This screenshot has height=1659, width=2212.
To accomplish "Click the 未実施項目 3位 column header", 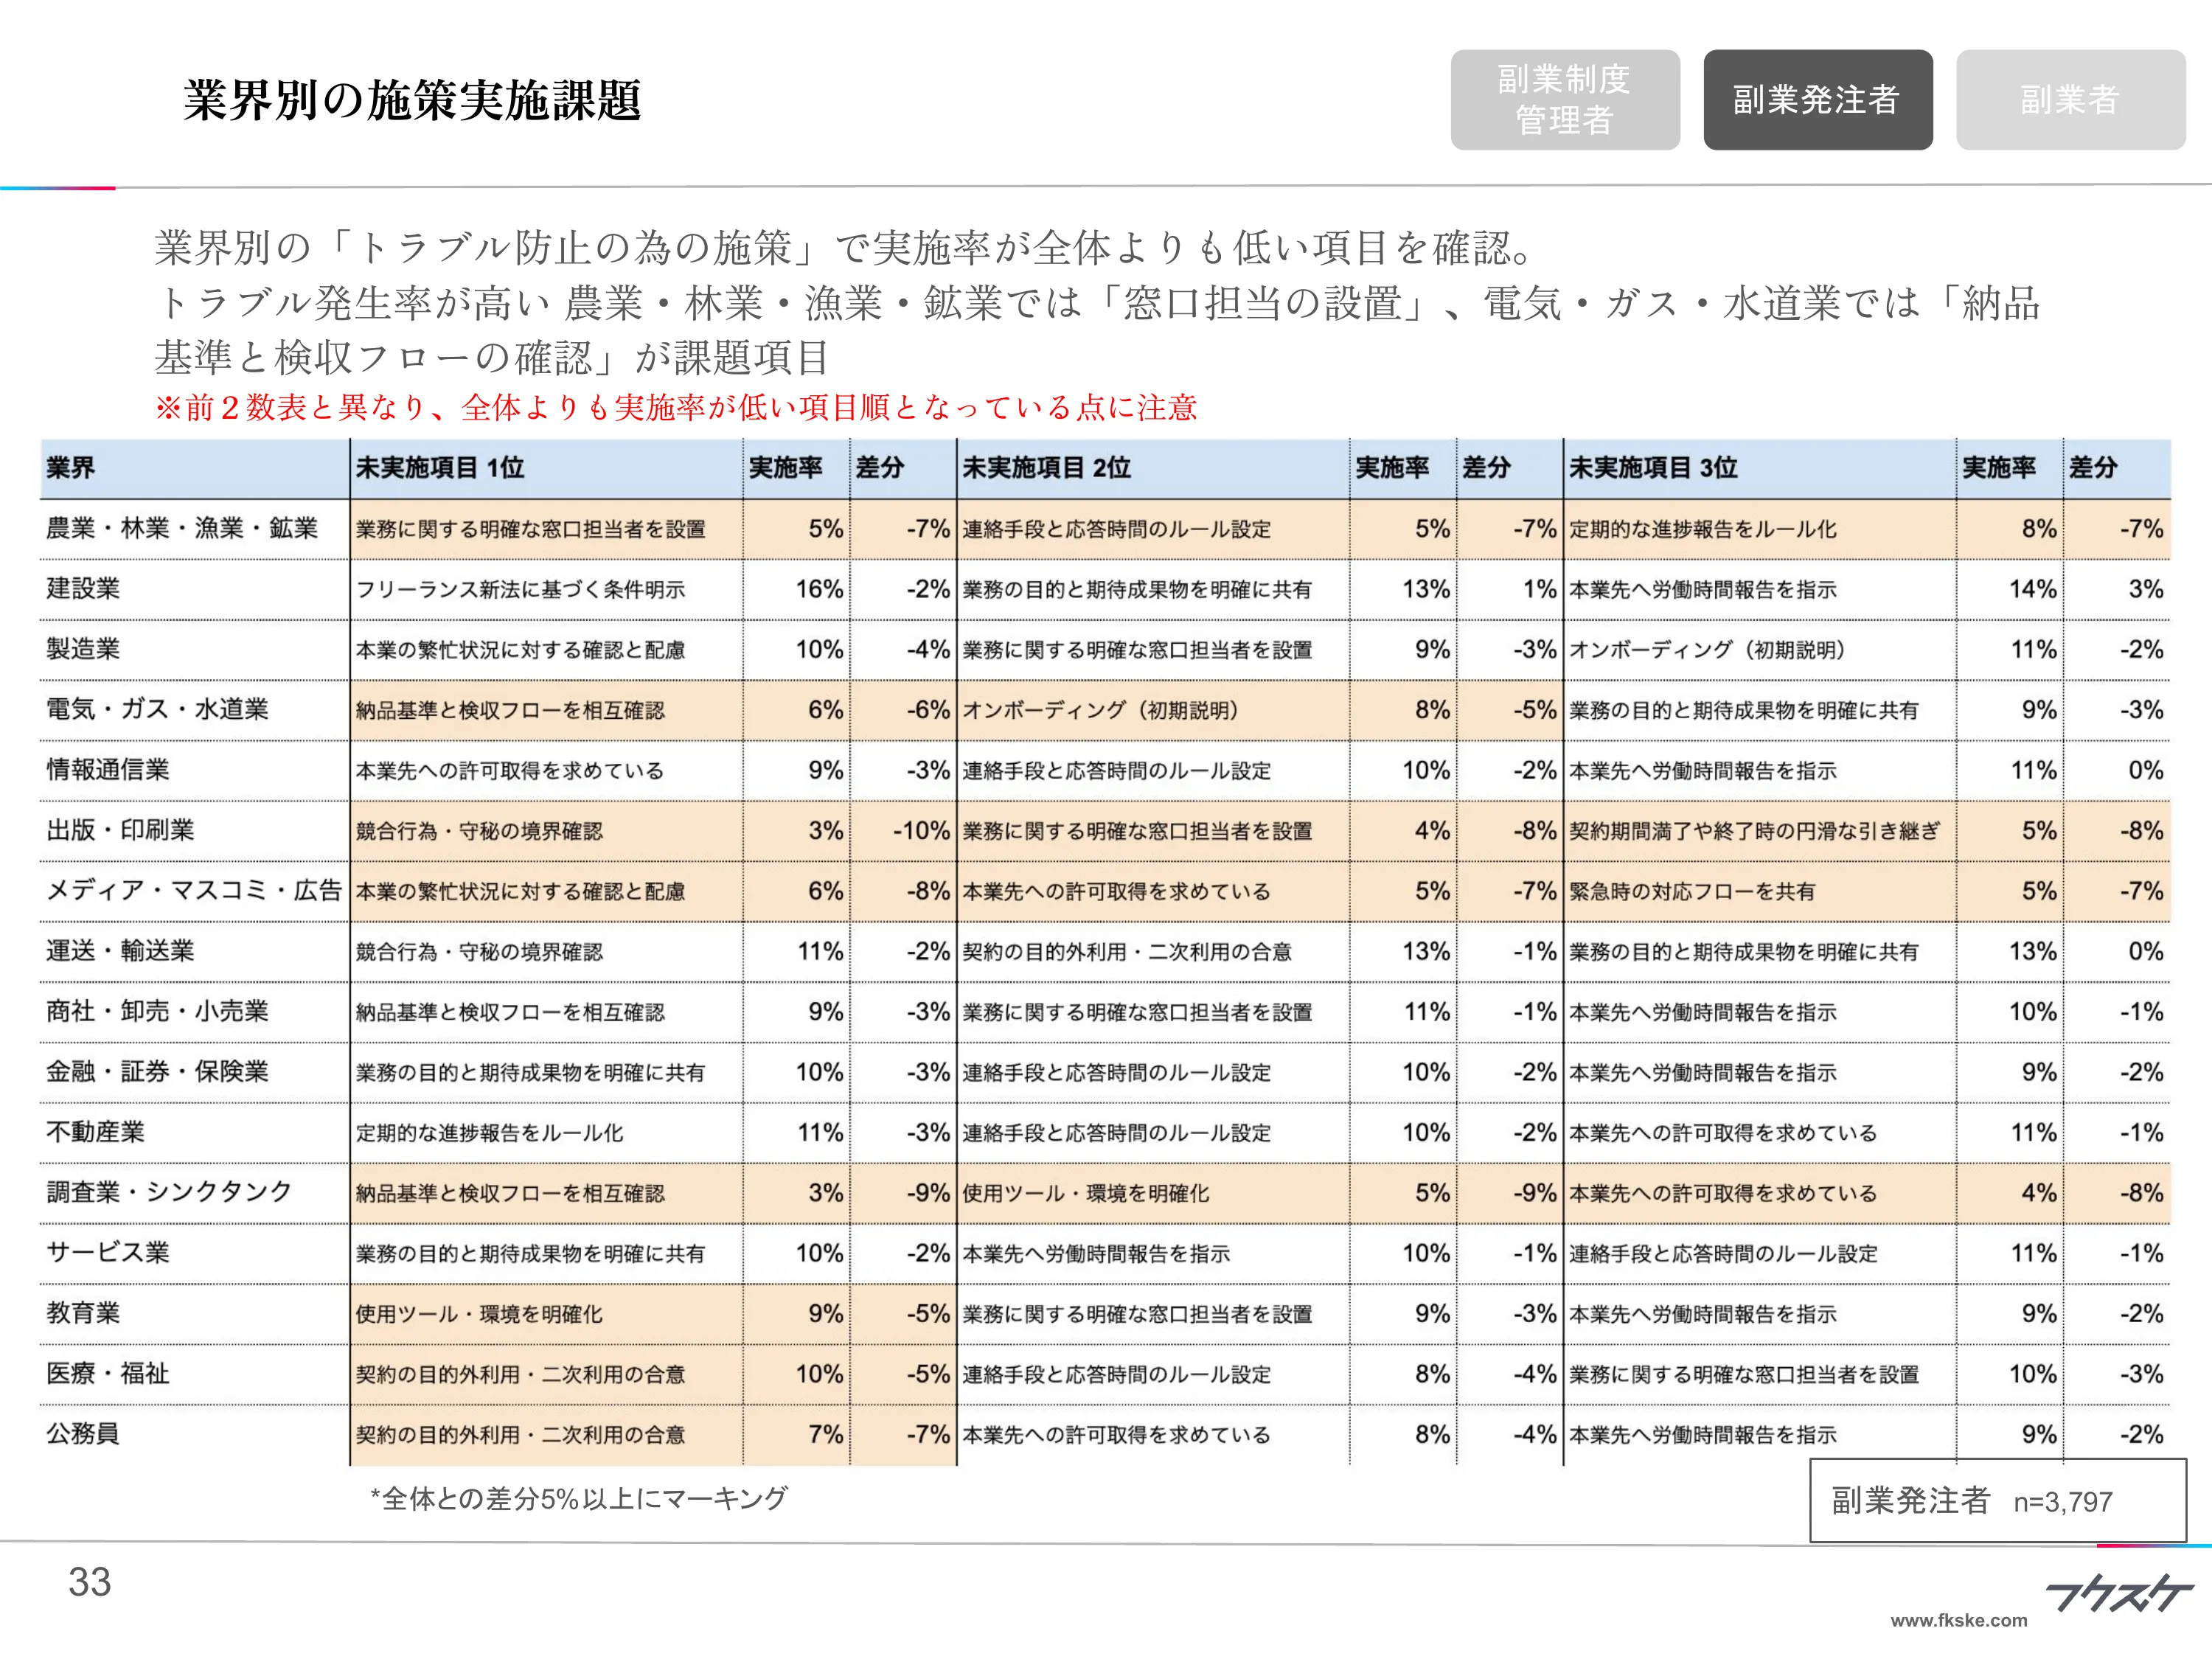I will (1653, 467).
